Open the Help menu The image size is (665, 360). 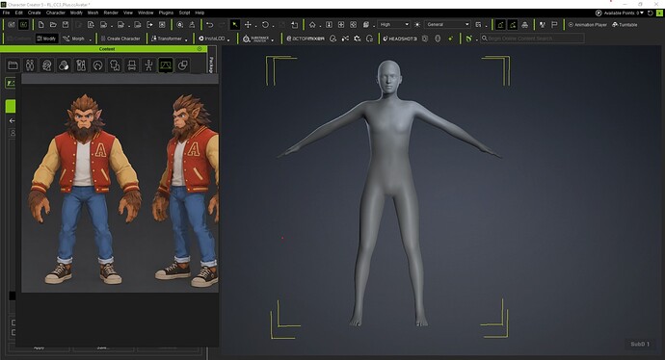click(x=199, y=13)
